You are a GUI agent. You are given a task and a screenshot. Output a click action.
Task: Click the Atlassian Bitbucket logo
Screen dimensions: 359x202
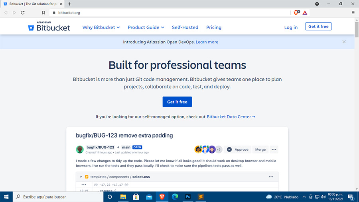pyautogui.click(x=49, y=26)
